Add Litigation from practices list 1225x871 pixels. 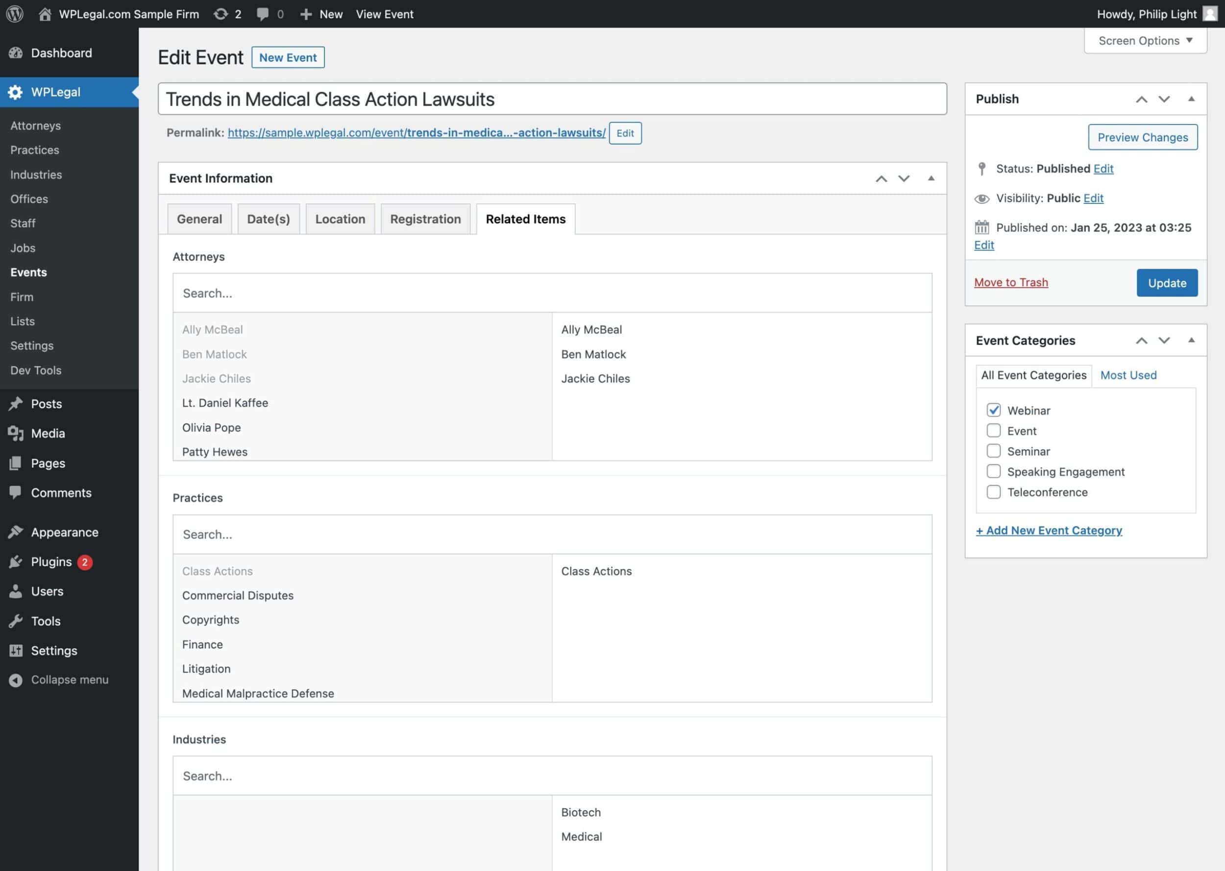point(206,669)
